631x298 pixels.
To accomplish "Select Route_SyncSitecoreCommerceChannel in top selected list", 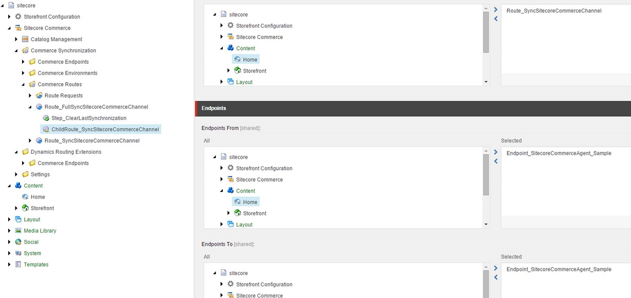I will [x=554, y=11].
